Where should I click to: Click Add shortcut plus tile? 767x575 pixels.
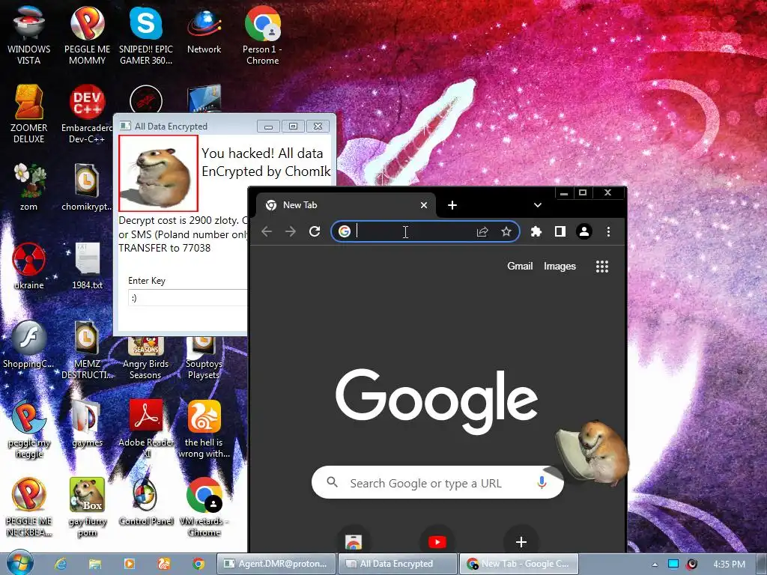[521, 541]
